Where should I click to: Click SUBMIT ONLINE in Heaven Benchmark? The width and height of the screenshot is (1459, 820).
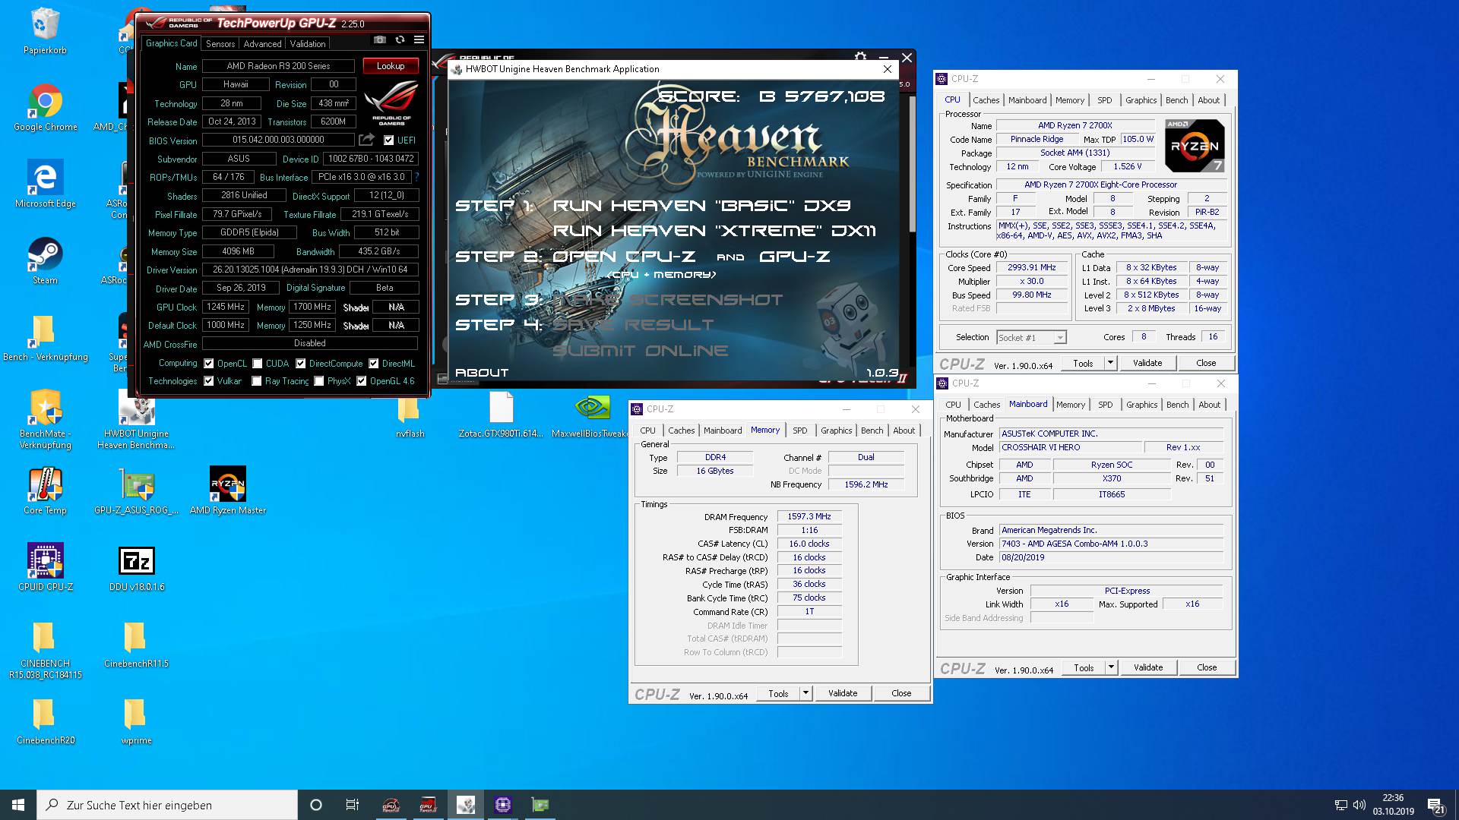641,351
